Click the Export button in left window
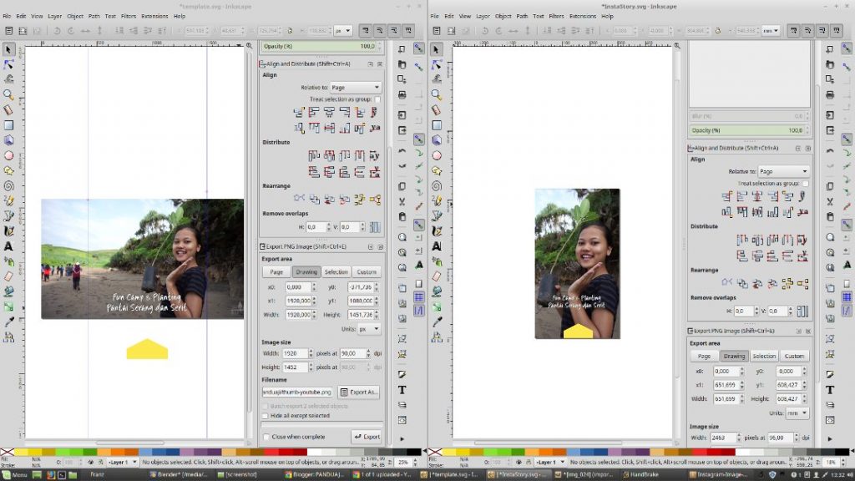 [367, 437]
